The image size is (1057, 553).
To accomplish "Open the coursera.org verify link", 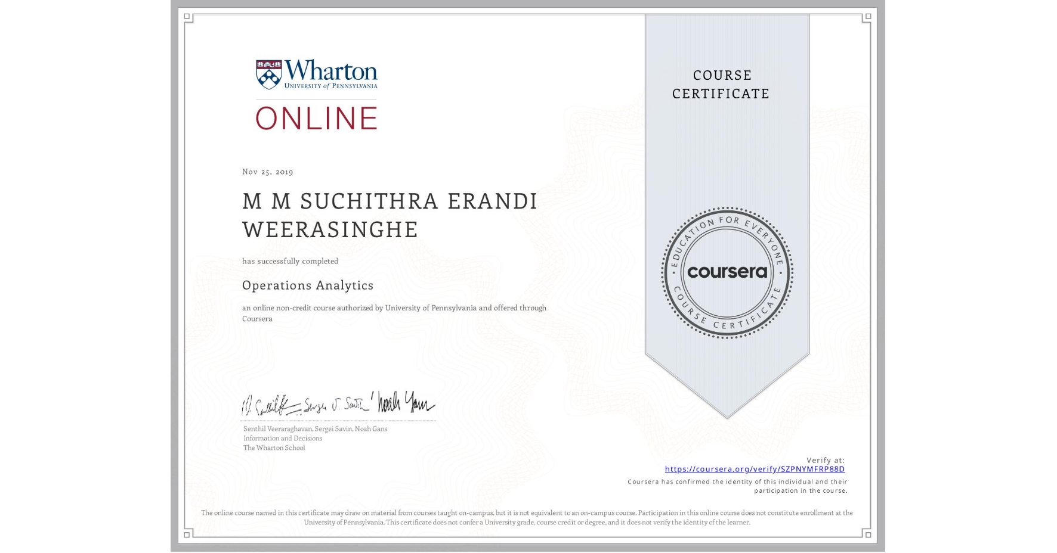I will tap(755, 469).
